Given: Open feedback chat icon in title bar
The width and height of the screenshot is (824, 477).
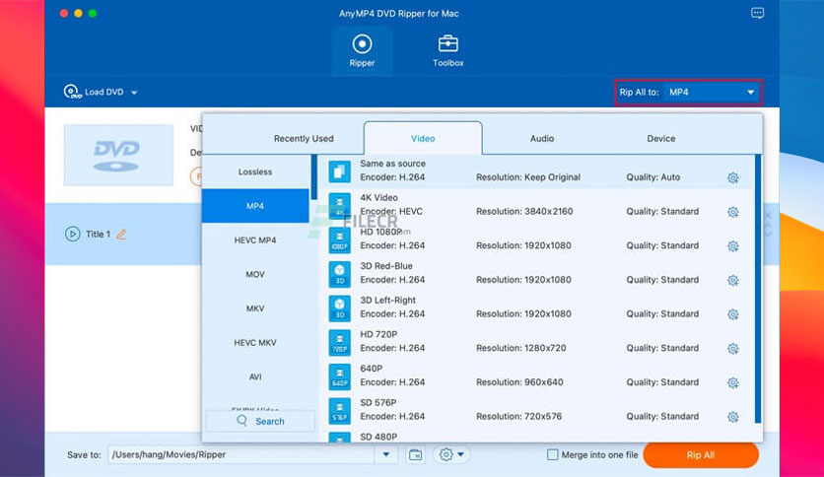Looking at the screenshot, I should [x=757, y=13].
